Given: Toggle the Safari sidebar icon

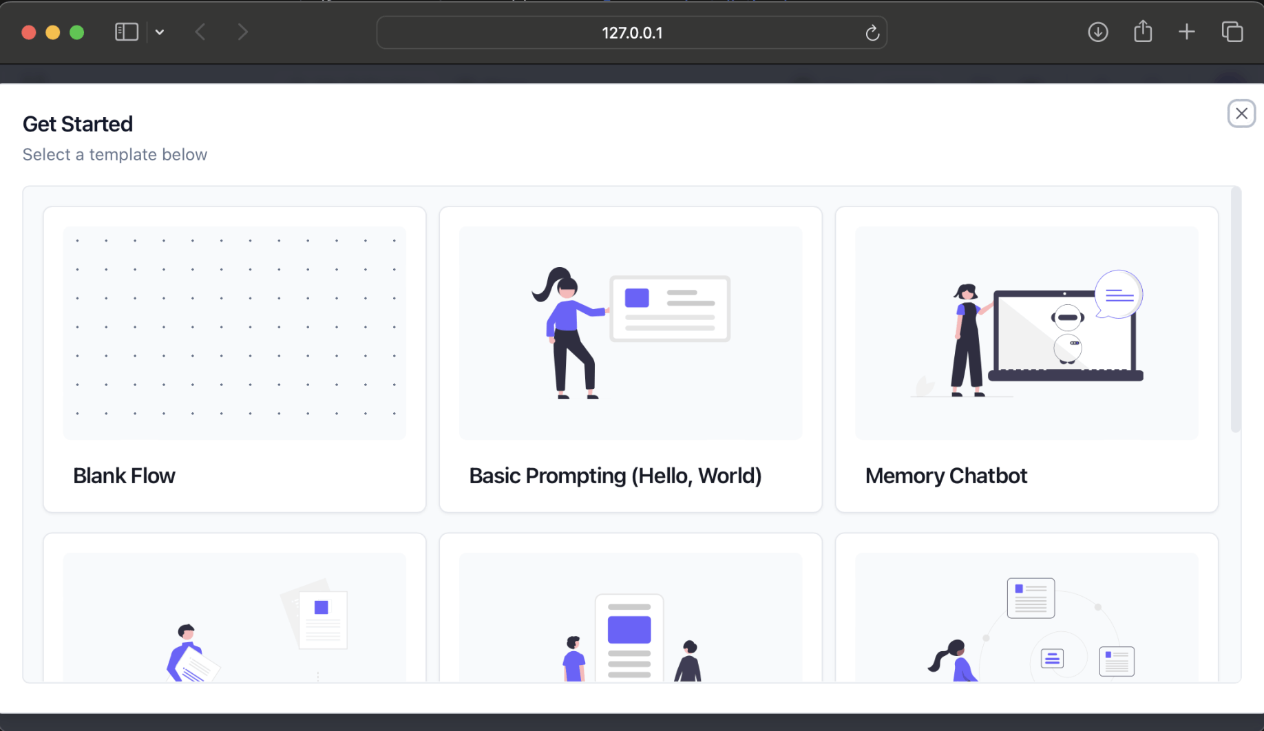Looking at the screenshot, I should point(127,32).
